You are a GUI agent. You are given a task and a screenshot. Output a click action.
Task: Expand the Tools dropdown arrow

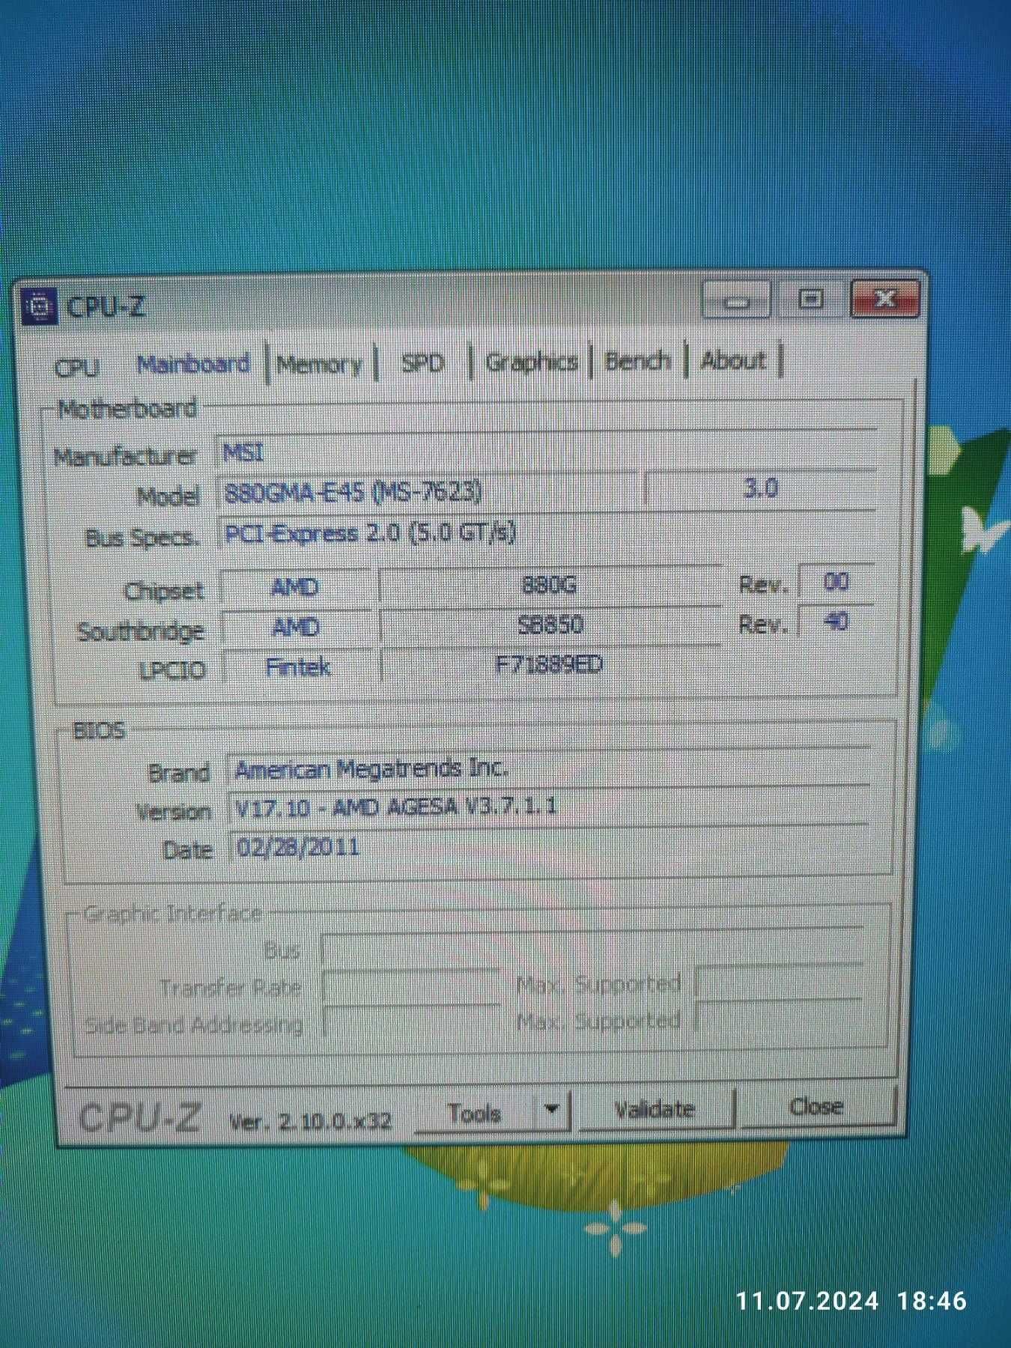[553, 1111]
